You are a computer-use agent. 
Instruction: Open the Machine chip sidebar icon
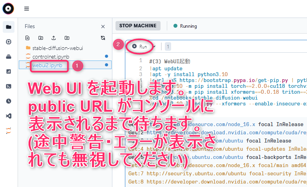[x=9, y=42]
